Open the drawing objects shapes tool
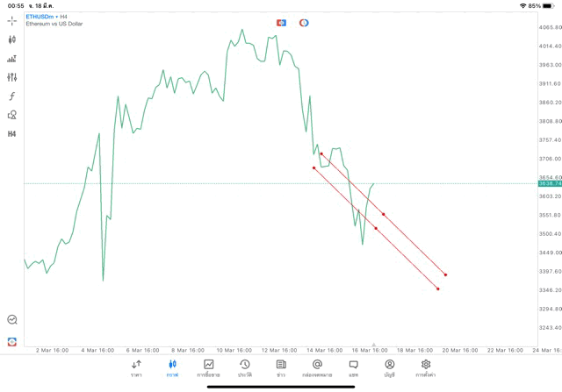 [x=12, y=115]
